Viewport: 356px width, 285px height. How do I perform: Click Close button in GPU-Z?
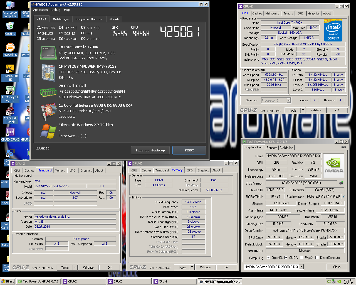pyautogui.click(x=337, y=267)
